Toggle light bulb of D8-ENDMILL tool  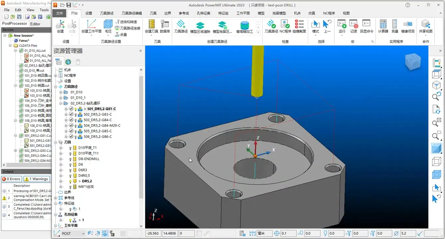pyautogui.click(x=70, y=159)
